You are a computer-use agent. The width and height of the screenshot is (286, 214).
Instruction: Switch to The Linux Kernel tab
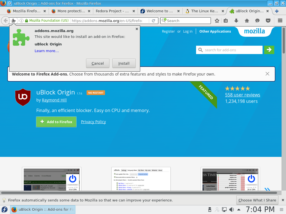[x=204, y=11]
